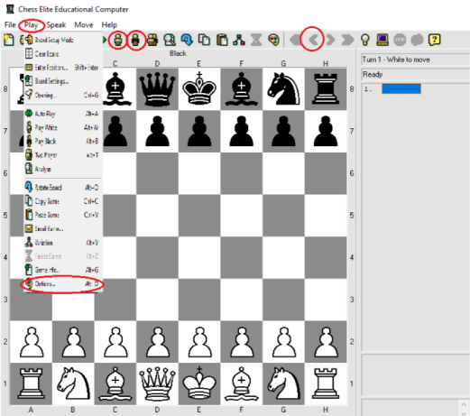Select the black king on E8
The height and width of the screenshot is (416, 470).
pos(199,89)
